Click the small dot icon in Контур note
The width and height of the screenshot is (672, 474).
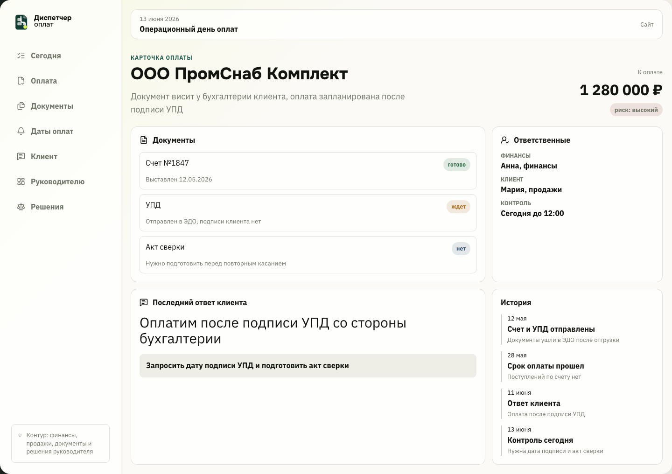tap(20, 435)
